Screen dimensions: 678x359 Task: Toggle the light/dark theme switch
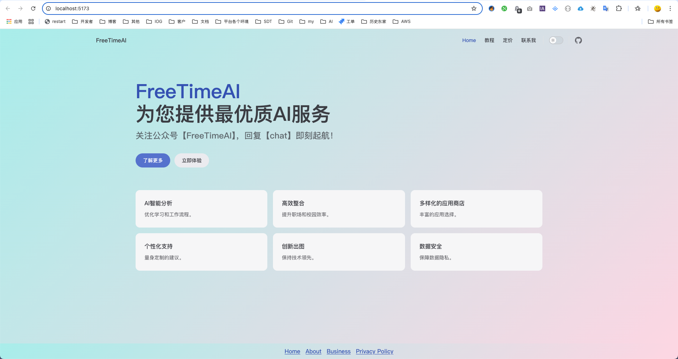point(556,40)
